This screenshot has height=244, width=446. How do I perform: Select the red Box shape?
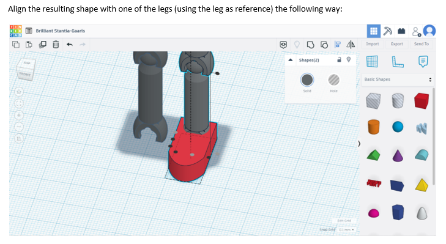coord(422,101)
